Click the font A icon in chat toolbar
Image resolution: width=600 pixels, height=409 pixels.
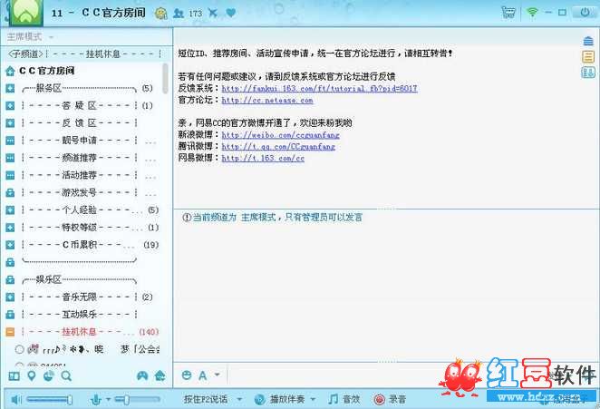202,375
